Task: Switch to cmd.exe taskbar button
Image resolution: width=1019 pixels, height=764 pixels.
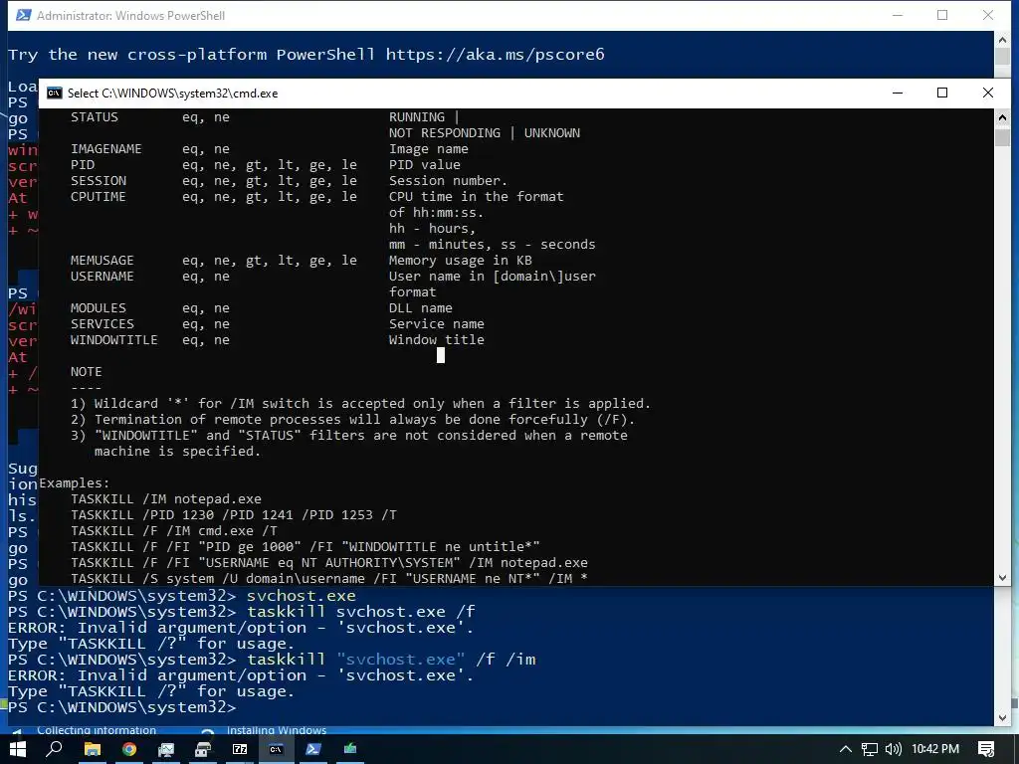Action: [277, 749]
